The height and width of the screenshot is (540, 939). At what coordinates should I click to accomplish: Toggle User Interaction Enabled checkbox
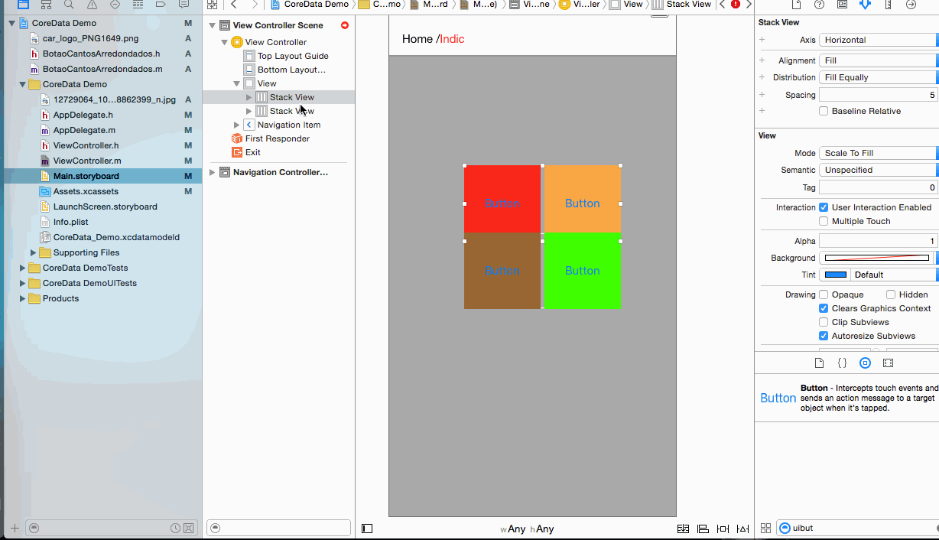pyautogui.click(x=824, y=207)
